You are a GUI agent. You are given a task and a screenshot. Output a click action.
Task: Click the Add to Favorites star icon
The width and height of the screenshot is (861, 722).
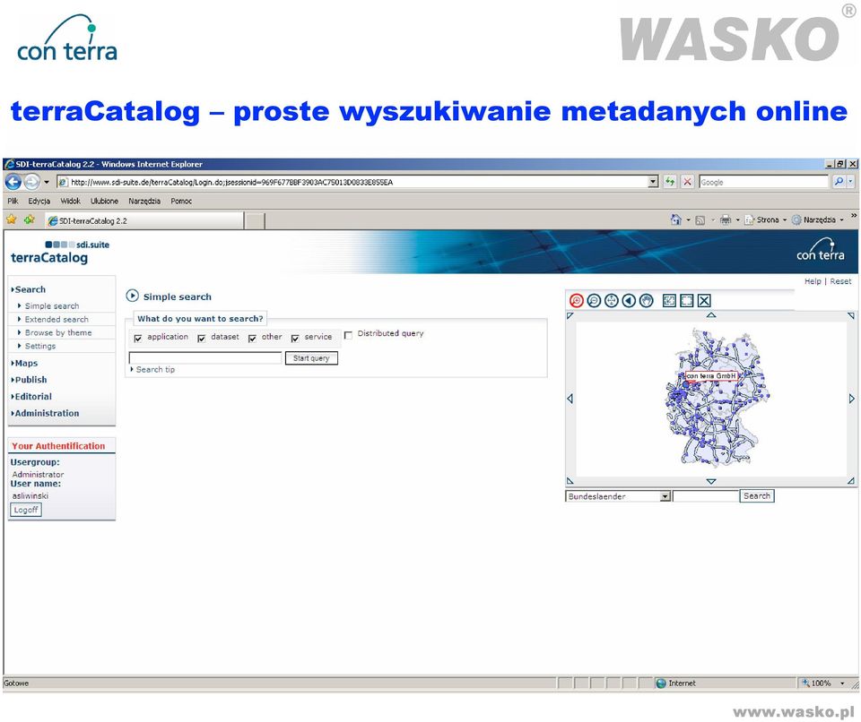pyautogui.click(x=30, y=220)
